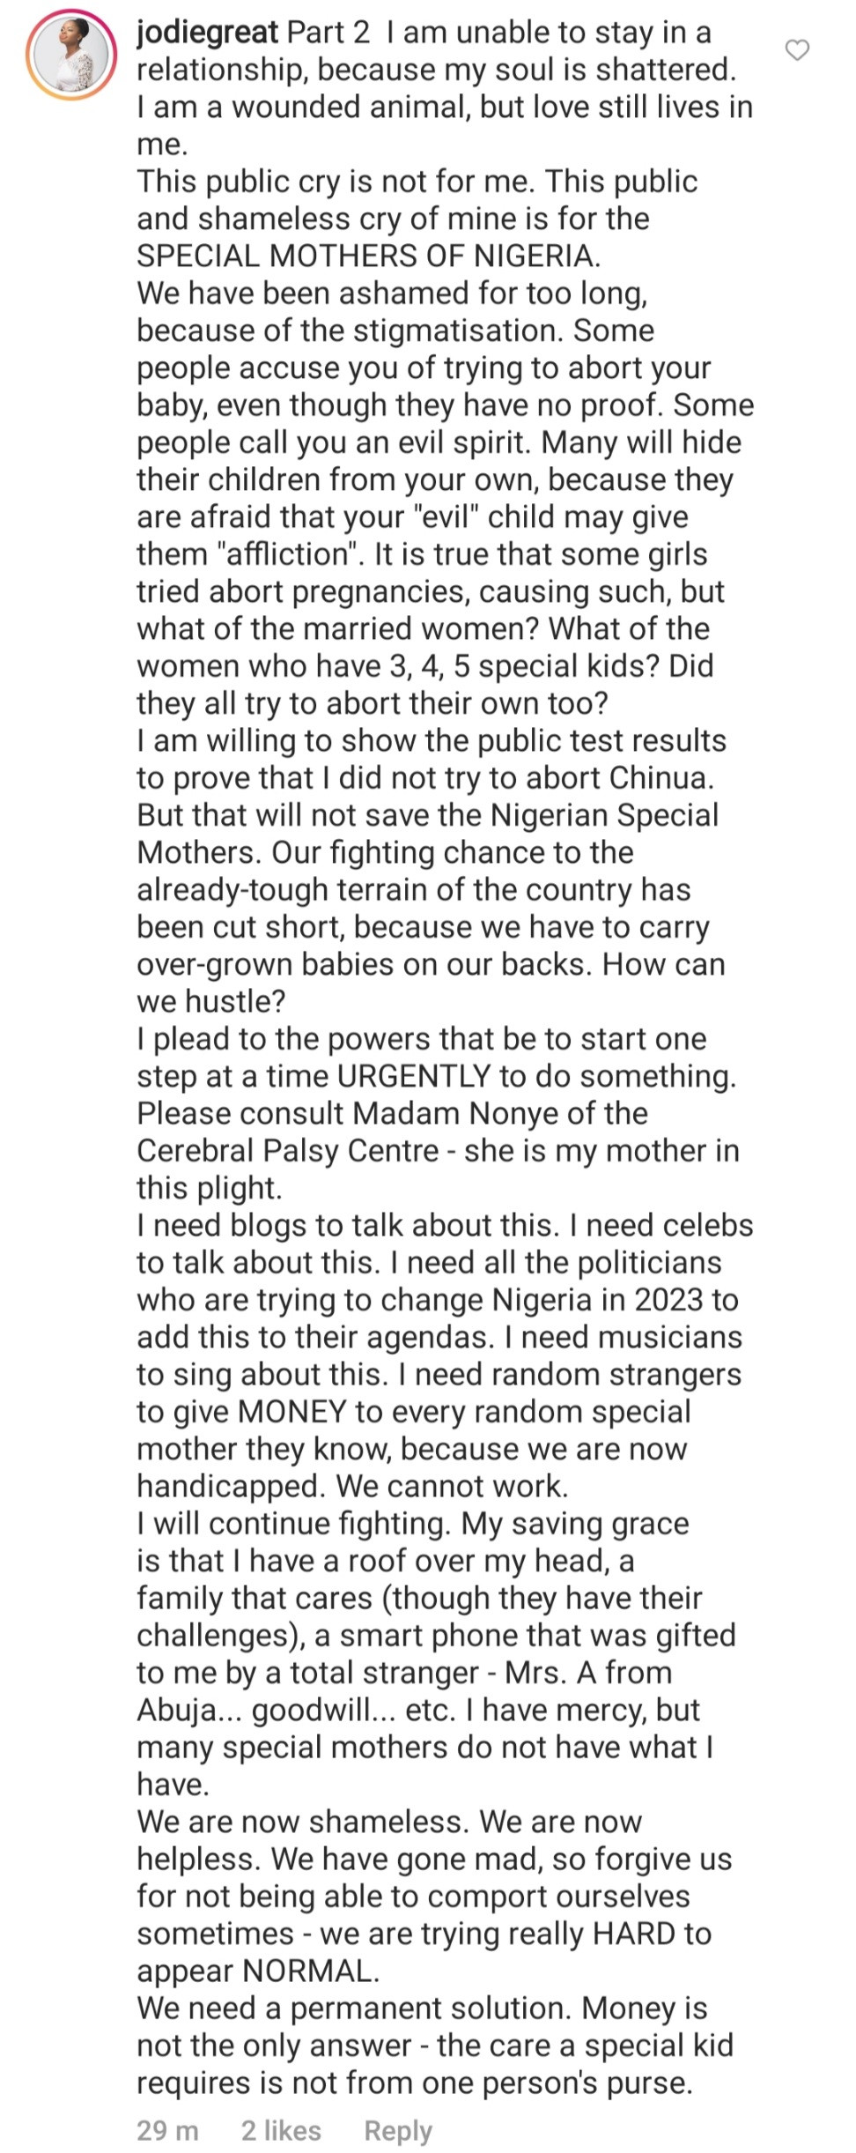The width and height of the screenshot is (856, 2153).
Task: View the 2 likes list
Action: (x=281, y=2130)
